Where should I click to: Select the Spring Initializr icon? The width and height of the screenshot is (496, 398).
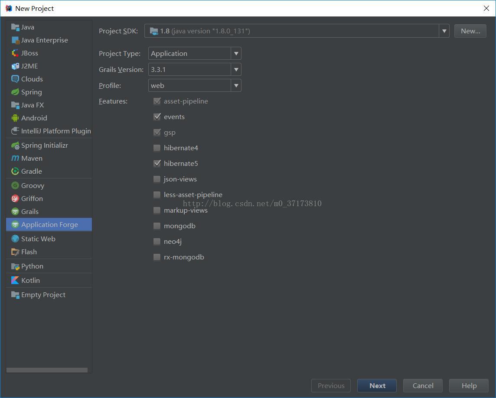click(x=15, y=146)
